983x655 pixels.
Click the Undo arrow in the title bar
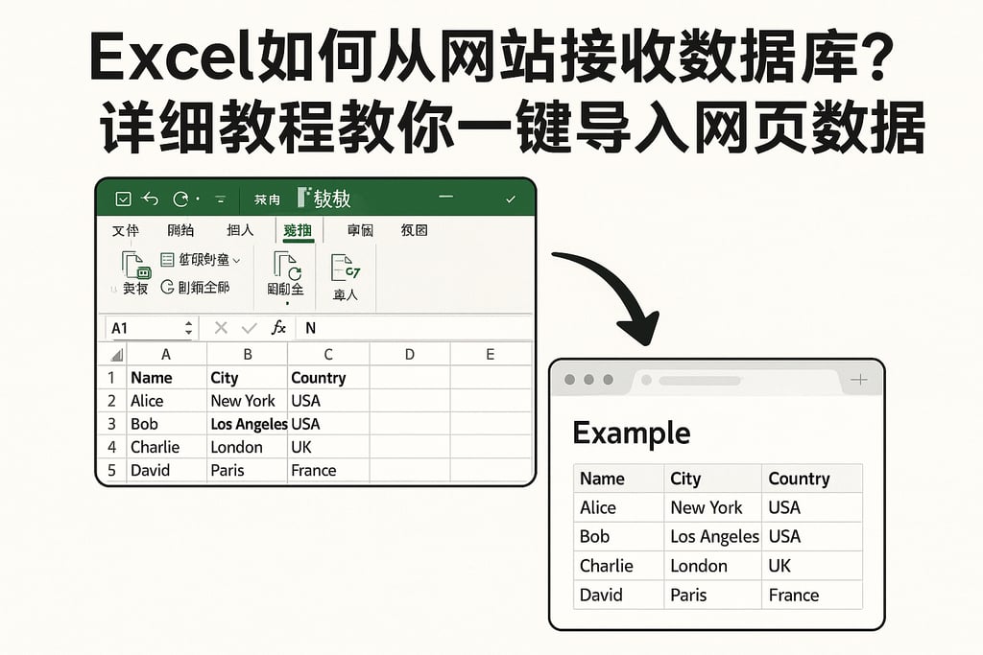tap(150, 198)
